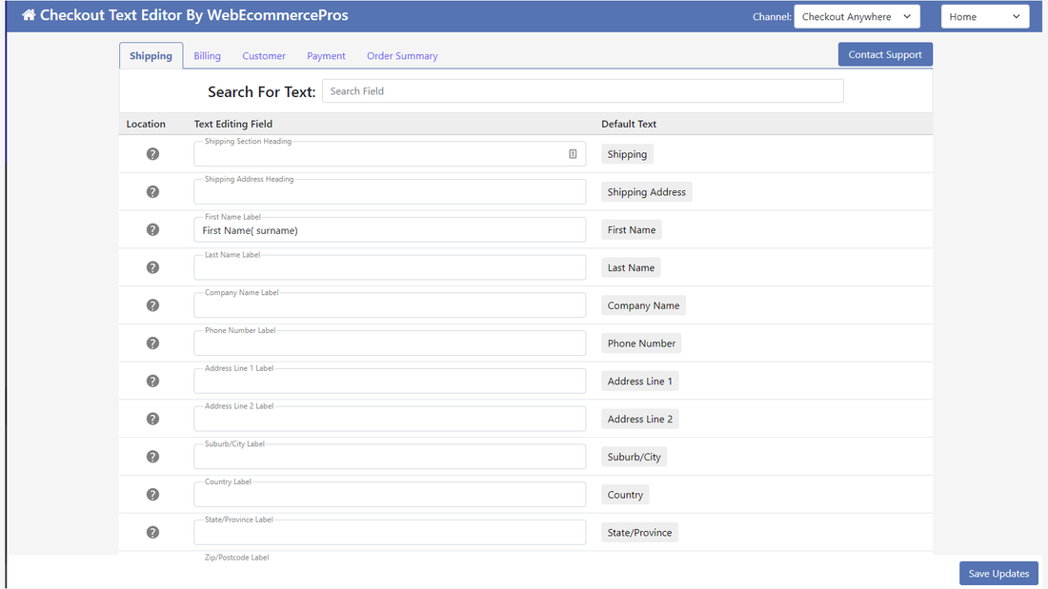Click help icon for Address Line 2

153,419
